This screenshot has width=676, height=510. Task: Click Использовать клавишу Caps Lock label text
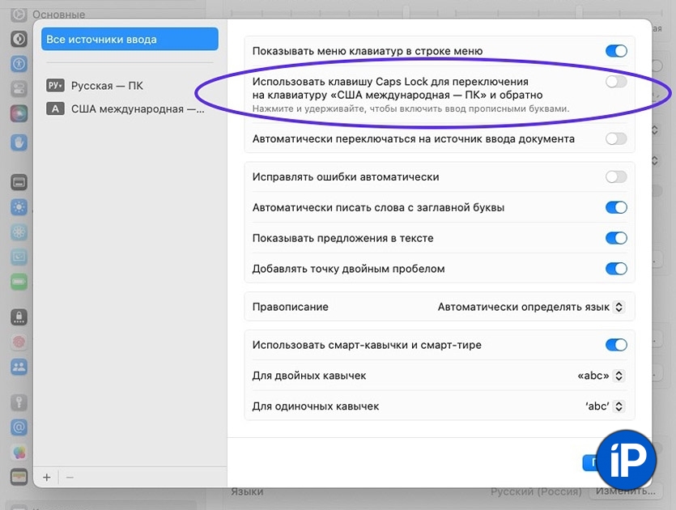398,88
